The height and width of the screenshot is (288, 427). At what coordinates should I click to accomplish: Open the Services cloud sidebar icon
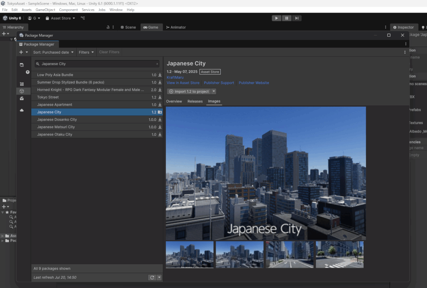click(22, 110)
